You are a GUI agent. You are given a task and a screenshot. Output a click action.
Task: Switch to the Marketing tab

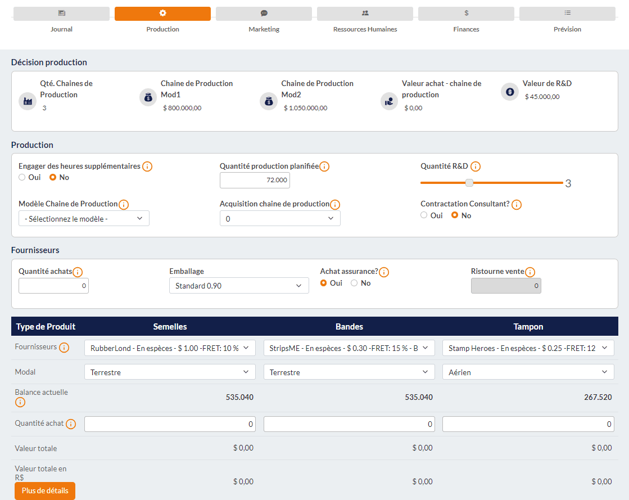(x=264, y=14)
